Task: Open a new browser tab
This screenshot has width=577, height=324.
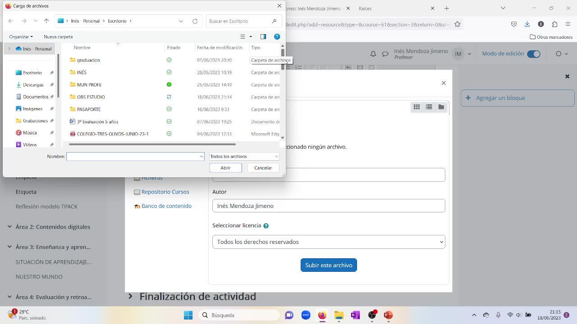Action: tap(447, 9)
